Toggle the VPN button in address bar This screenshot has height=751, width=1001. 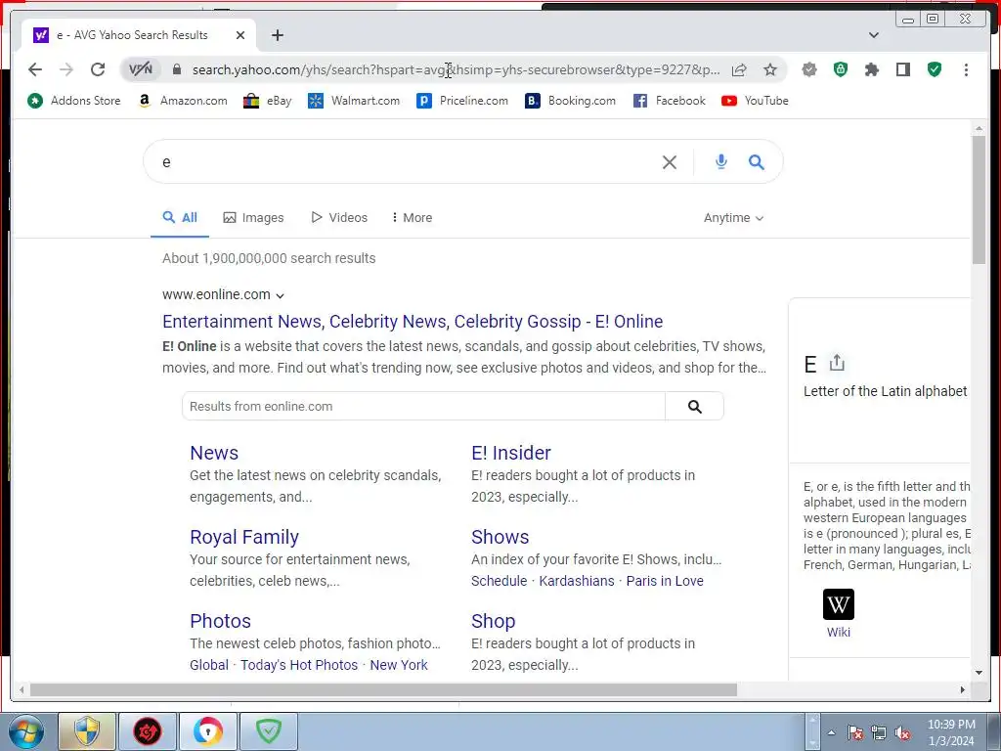(x=141, y=69)
